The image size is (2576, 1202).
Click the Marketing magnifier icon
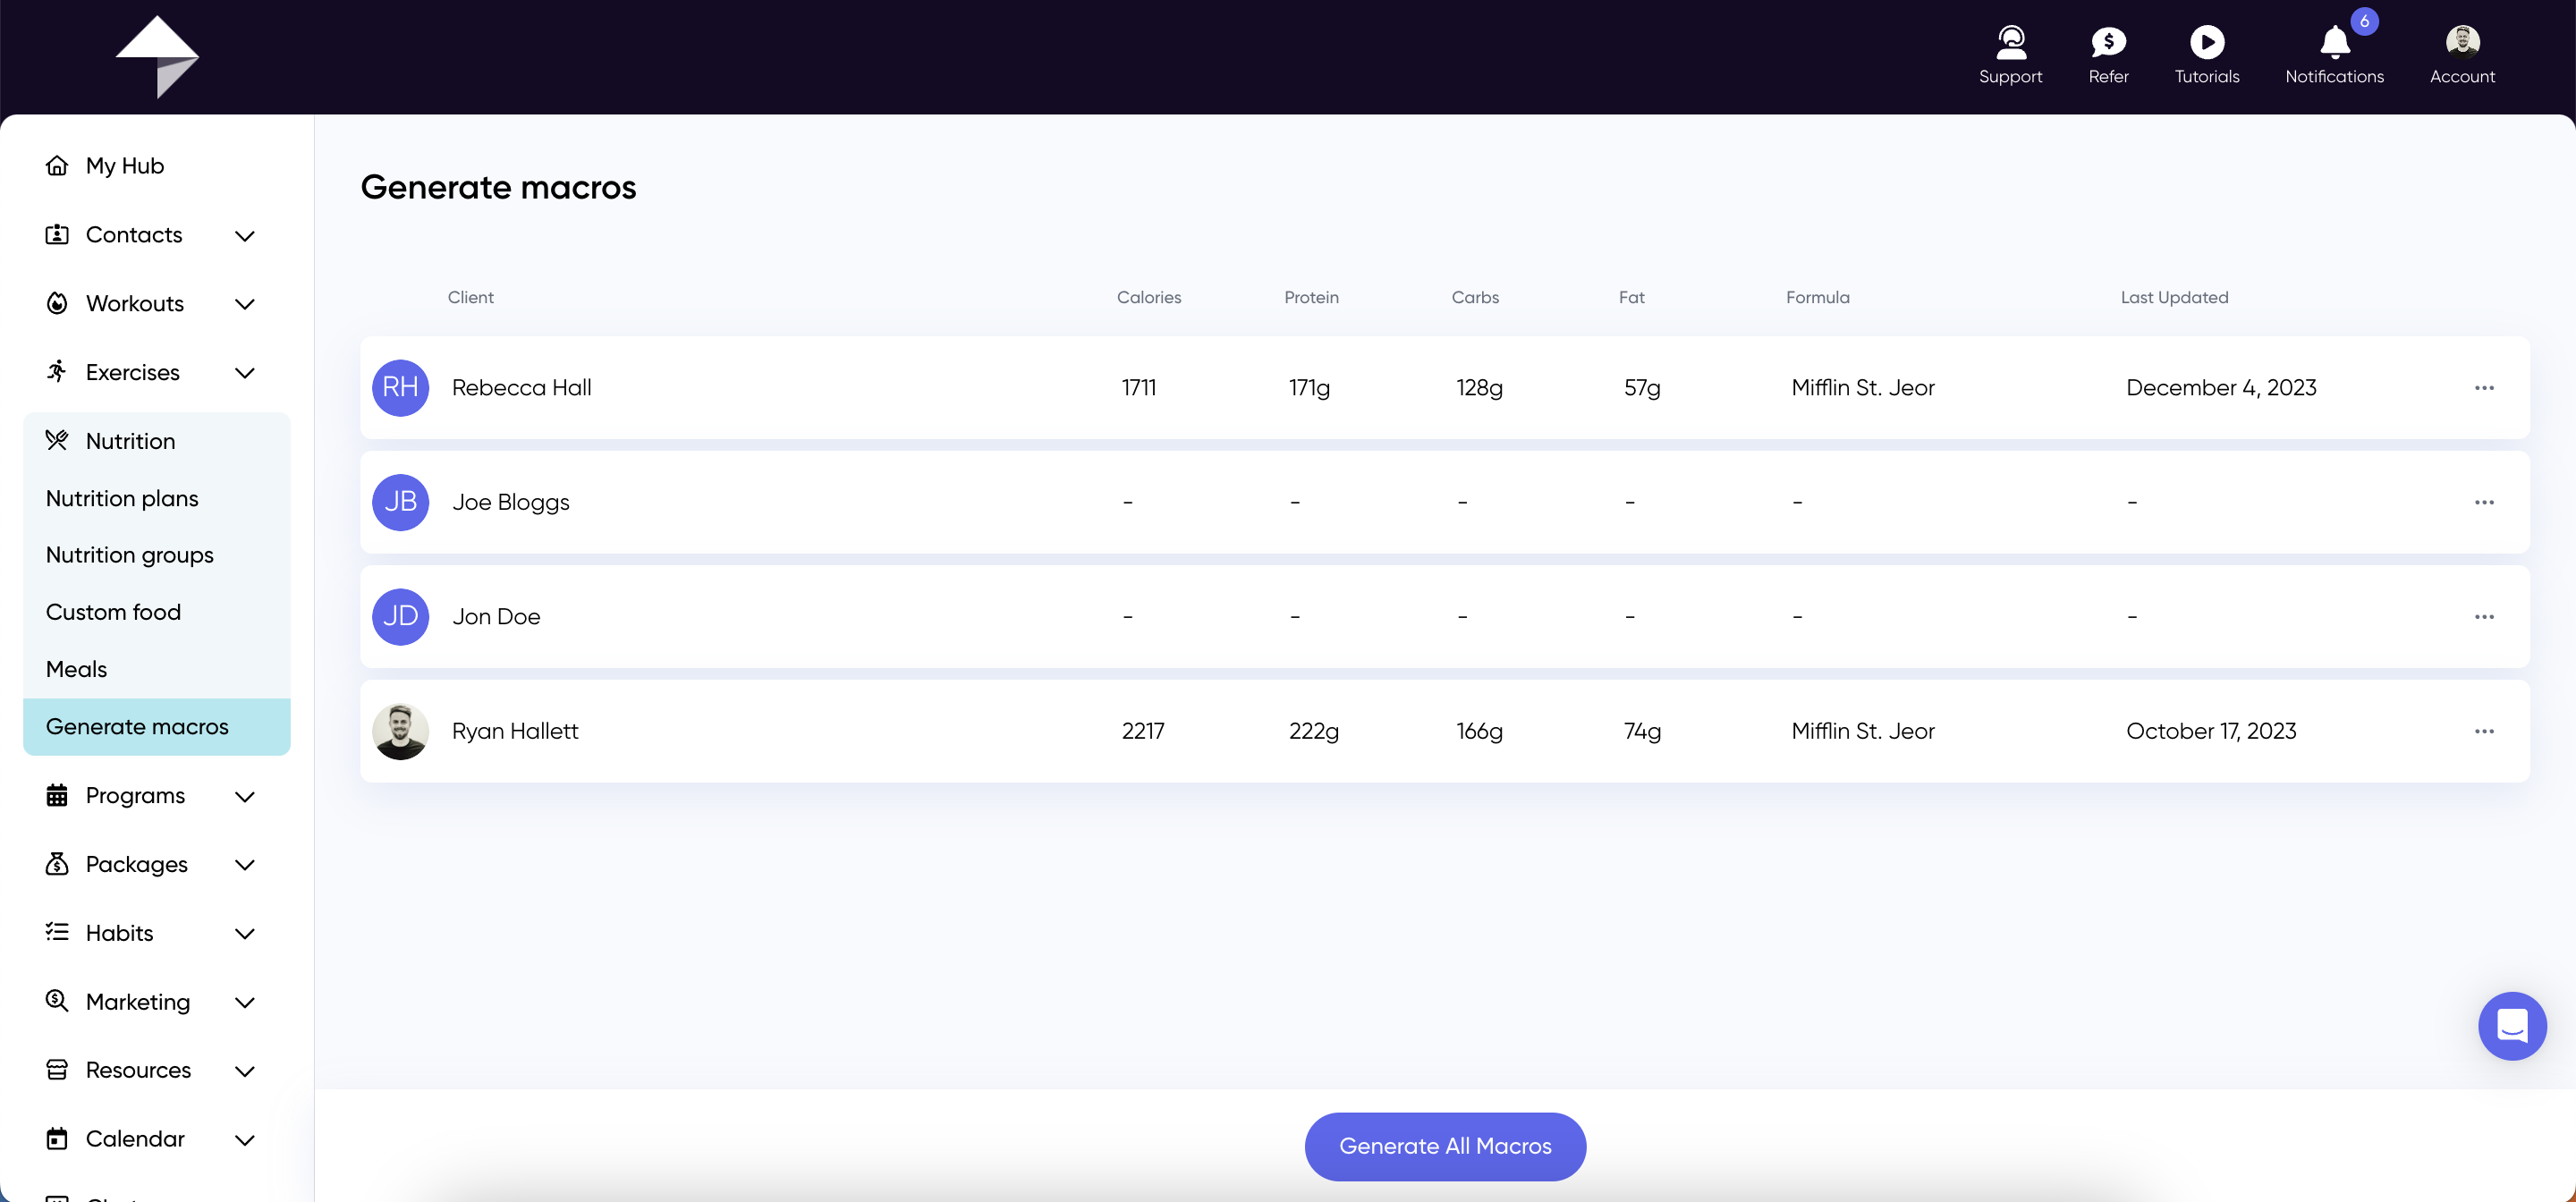tap(57, 1001)
